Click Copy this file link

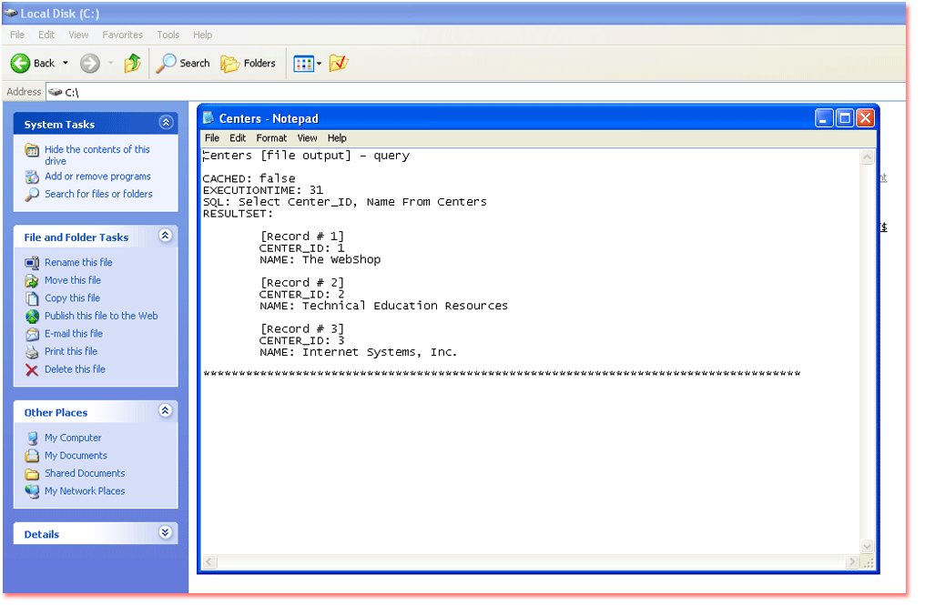(73, 297)
